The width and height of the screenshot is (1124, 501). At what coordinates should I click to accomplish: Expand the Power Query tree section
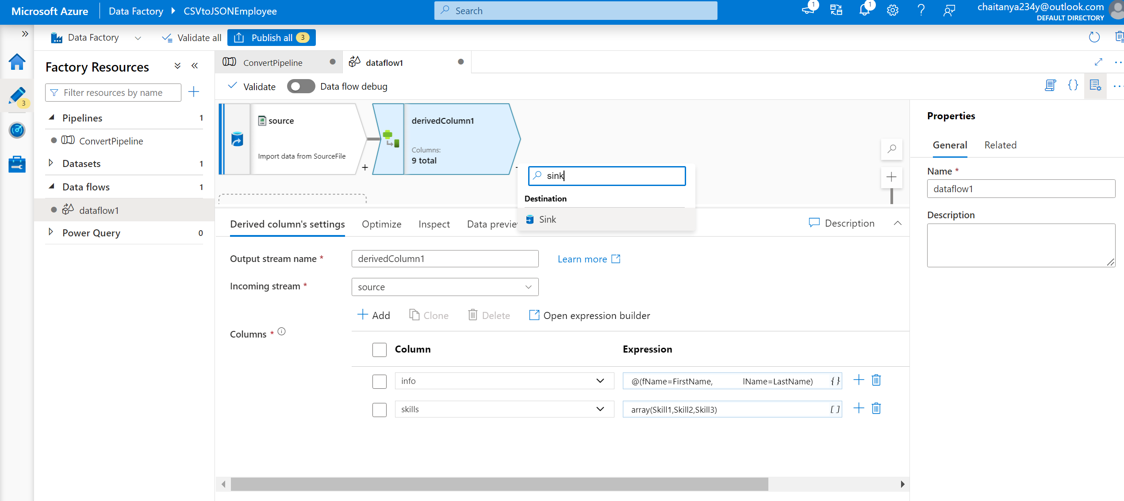pos(51,232)
